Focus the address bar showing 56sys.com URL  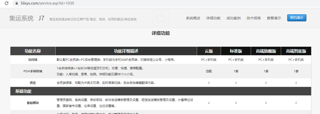coord(101,4)
